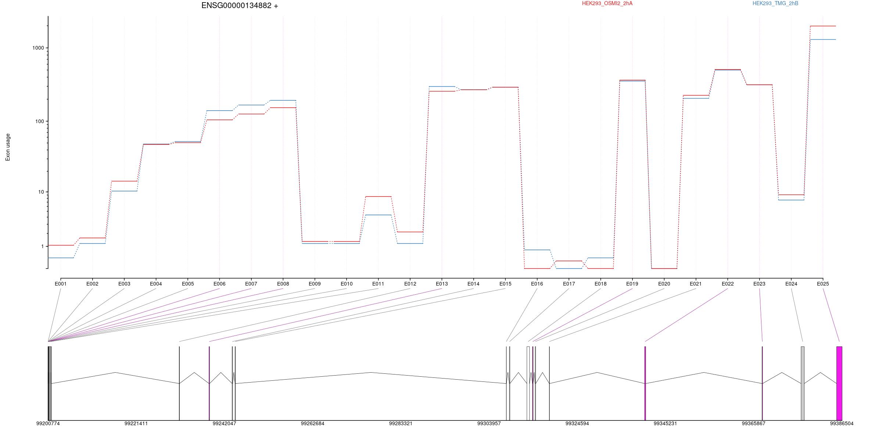Click exon label E005
This screenshot has height=441, width=882.
point(188,284)
